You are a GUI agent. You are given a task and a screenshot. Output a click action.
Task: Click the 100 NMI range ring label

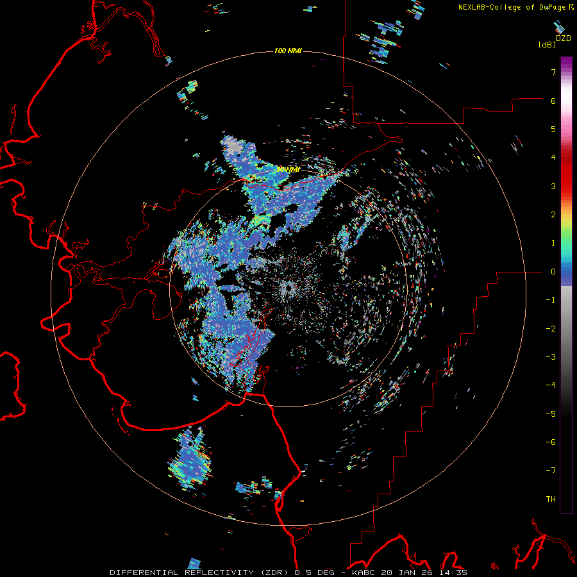[288, 51]
